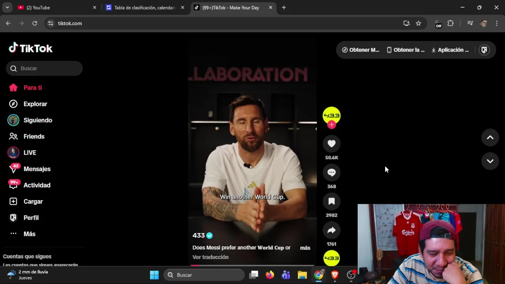The height and width of the screenshot is (284, 505).
Task: Go to previous video with up chevron
Action: tap(490, 137)
